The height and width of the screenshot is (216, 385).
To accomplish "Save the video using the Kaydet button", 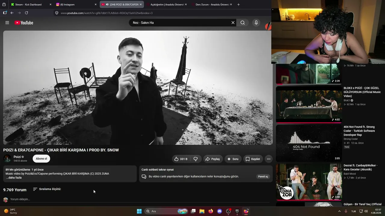I will 253,159.
